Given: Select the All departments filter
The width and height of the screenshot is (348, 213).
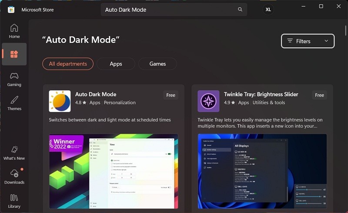Looking at the screenshot, I should pos(68,64).
